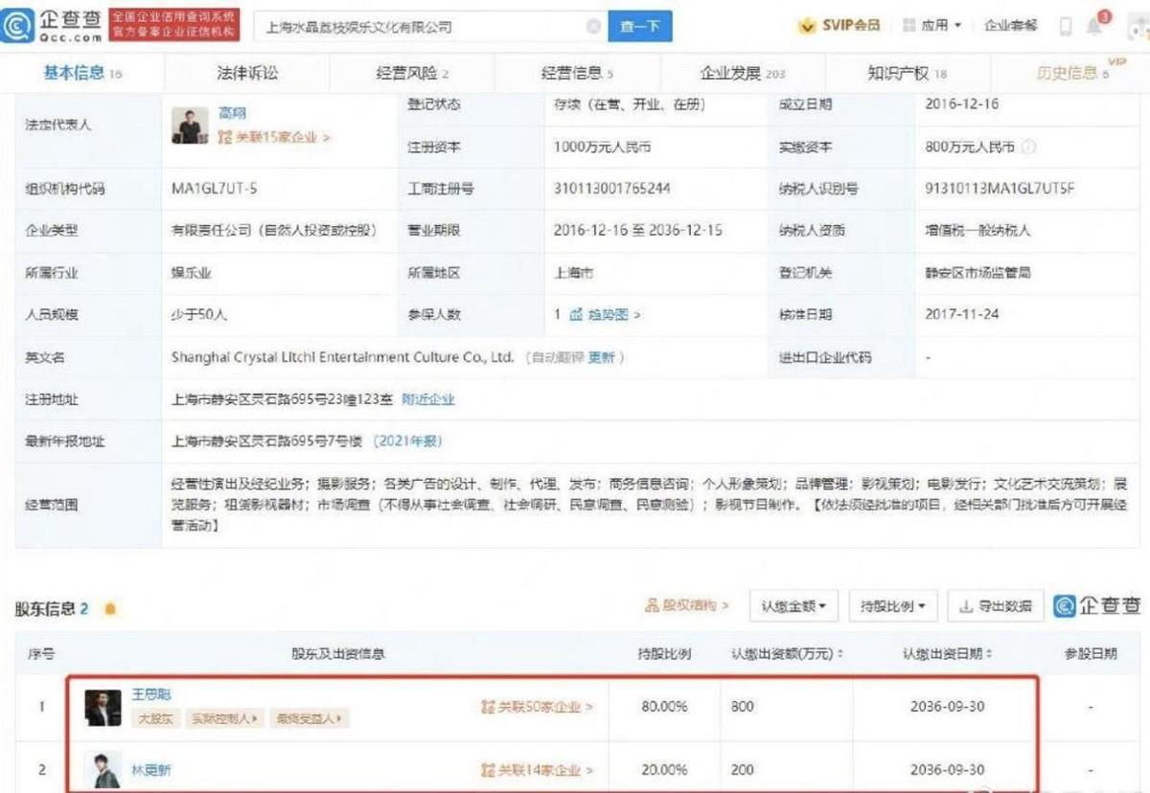Viewport: 1150px width, 793px height.
Task: Click the 少于50人 staff size cell
Action: pos(200,314)
